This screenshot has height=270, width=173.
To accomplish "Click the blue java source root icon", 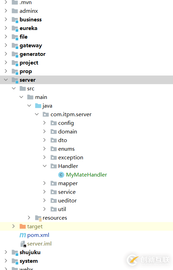I will [38, 106].
